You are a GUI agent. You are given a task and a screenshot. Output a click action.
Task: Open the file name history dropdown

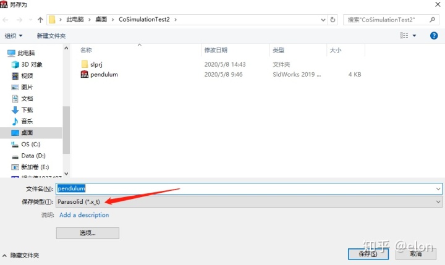438,188
